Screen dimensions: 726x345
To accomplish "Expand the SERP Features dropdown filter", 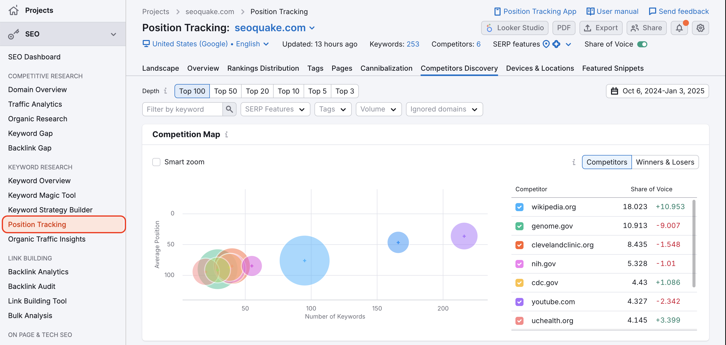I will pyautogui.click(x=274, y=109).
